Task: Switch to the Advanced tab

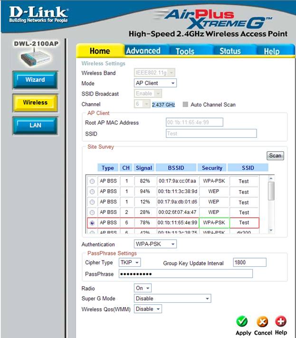Action: point(143,51)
